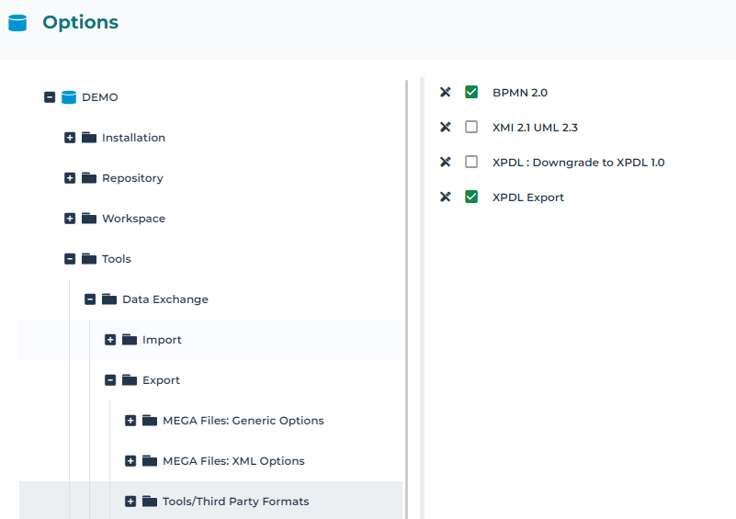The width and height of the screenshot is (736, 519).
Task: Click the Installation folder icon
Action: click(x=89, y=138)
